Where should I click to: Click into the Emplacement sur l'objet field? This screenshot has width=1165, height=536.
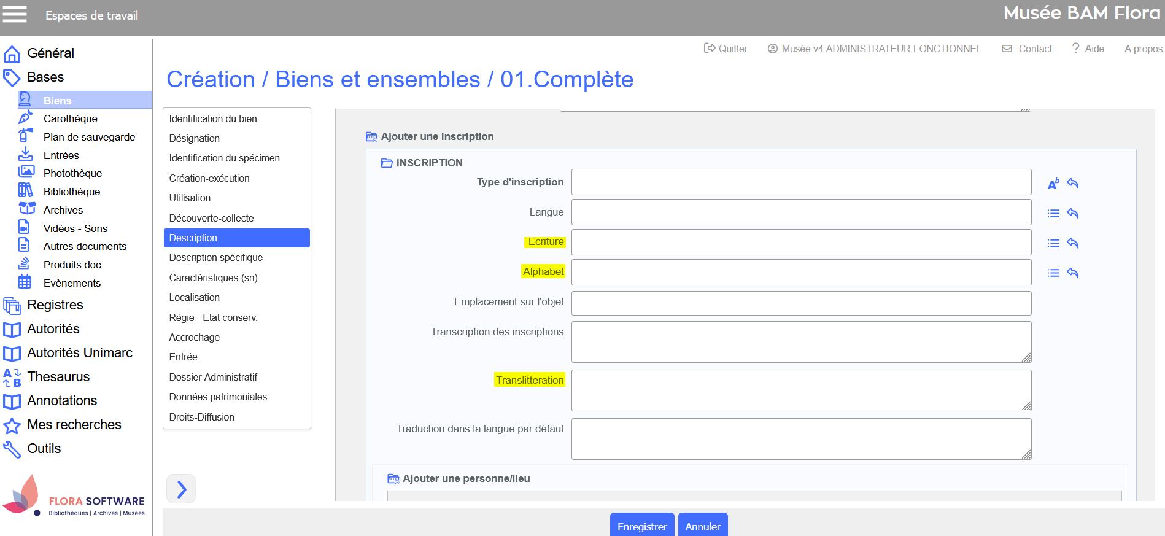pos(800,303)
